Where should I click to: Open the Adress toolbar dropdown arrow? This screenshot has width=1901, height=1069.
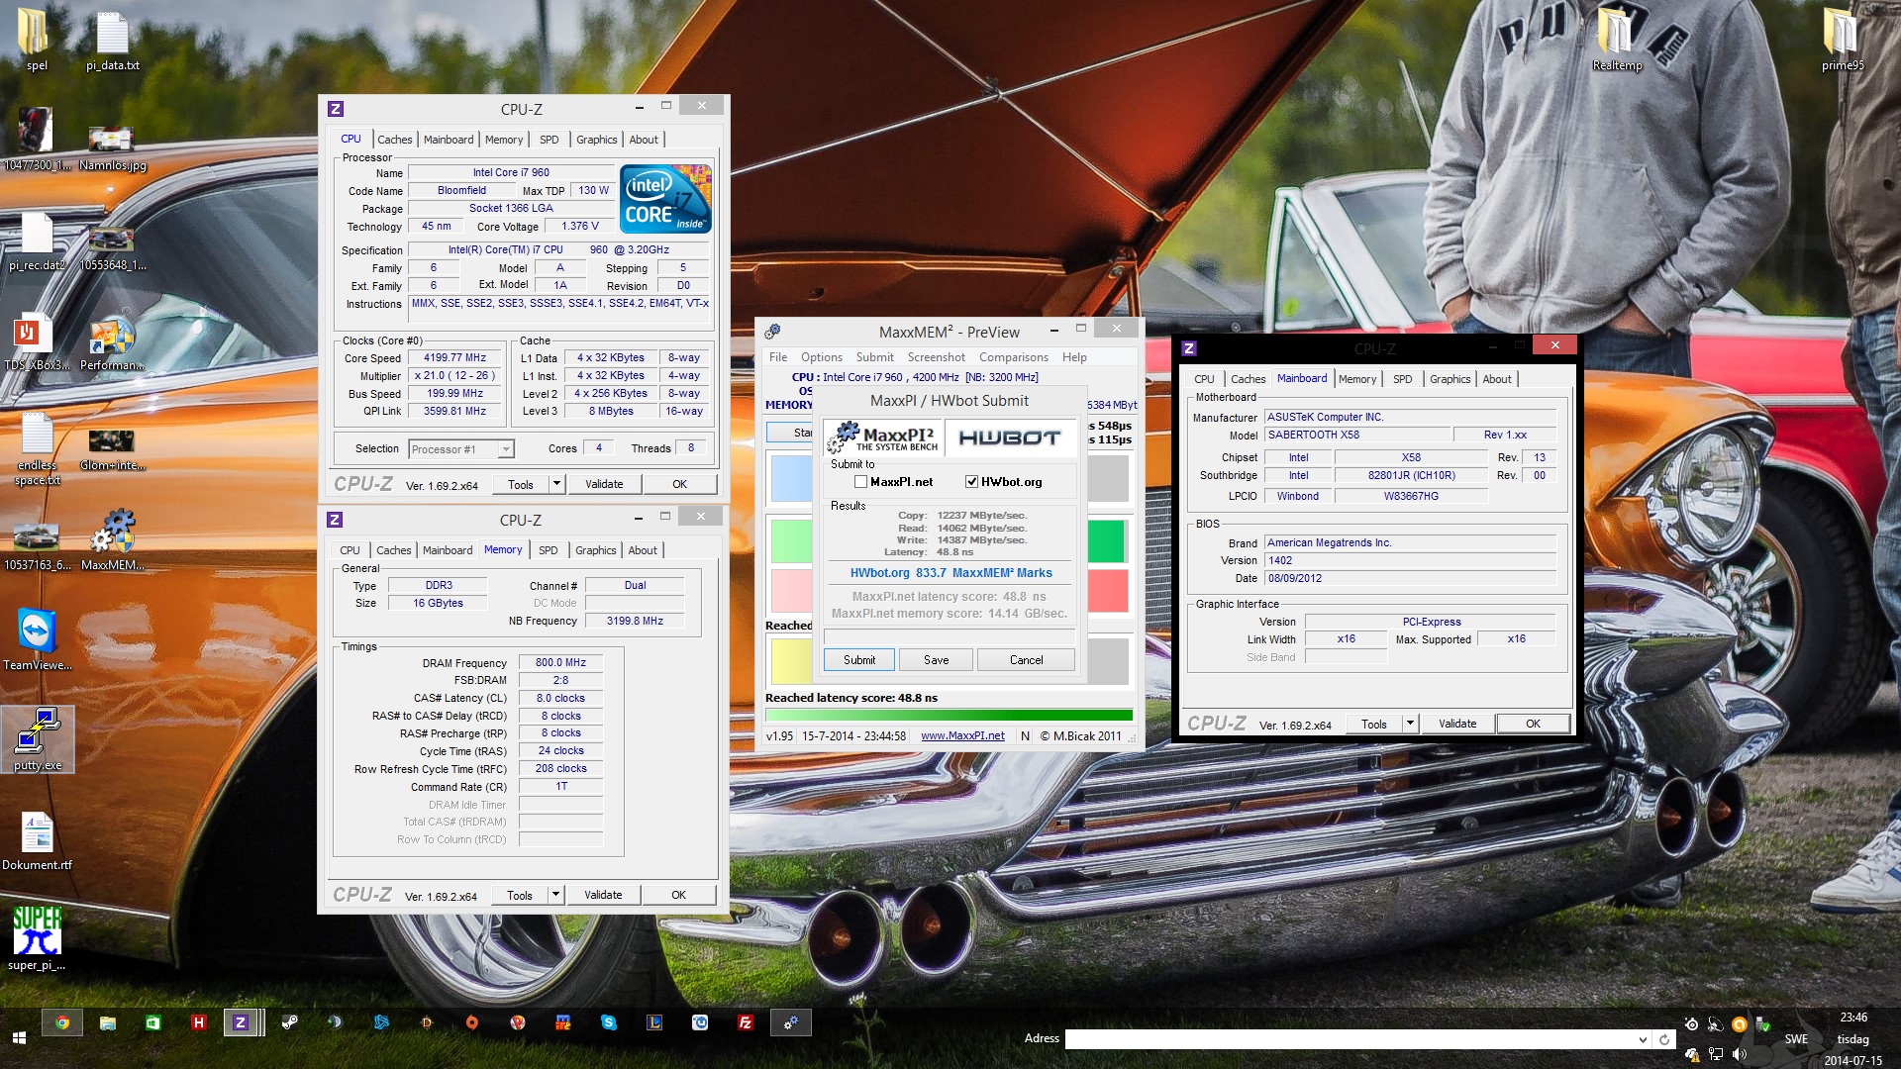click(x=1643, y=1039)
